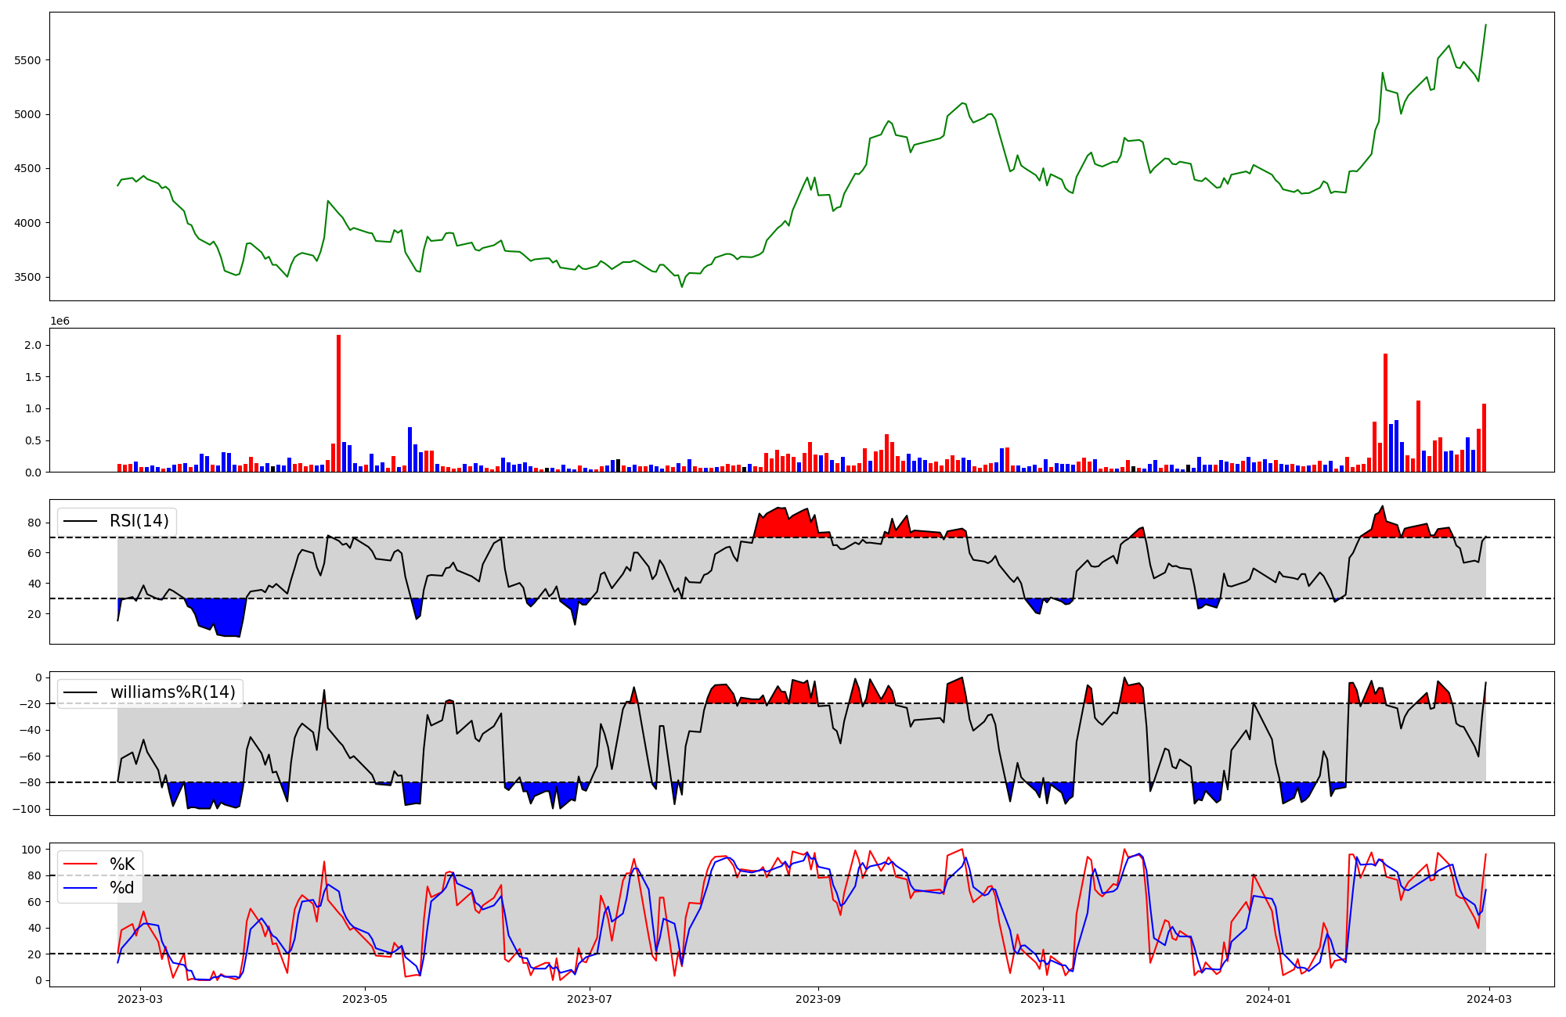Image resolution: width=1566 pixels, height=1017 pixels.
Task: Click the 2024-03 date tick label
Action: click(1488, 999)
